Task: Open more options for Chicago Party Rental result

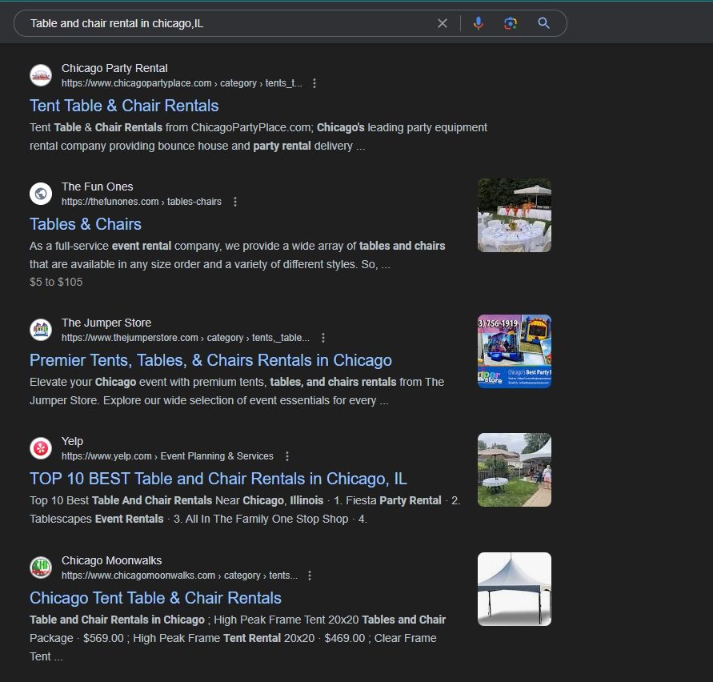Action: point(314,83)
